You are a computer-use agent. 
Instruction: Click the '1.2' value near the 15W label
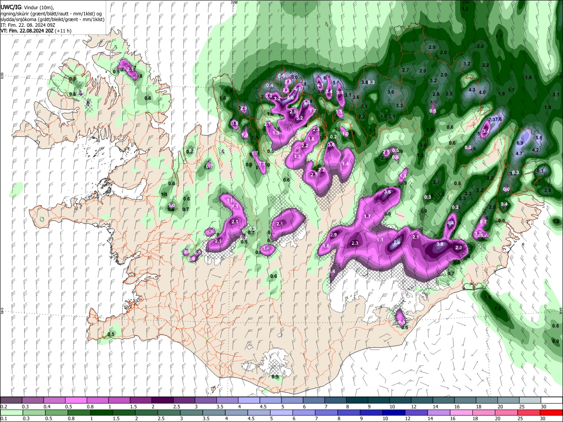coord(465,9)
